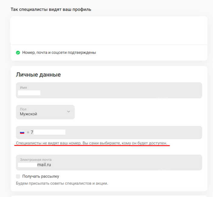Viewport: 213px width, 197px height.
Task: Enable the Получать рассылку checkbox
Action: [18, 176]
